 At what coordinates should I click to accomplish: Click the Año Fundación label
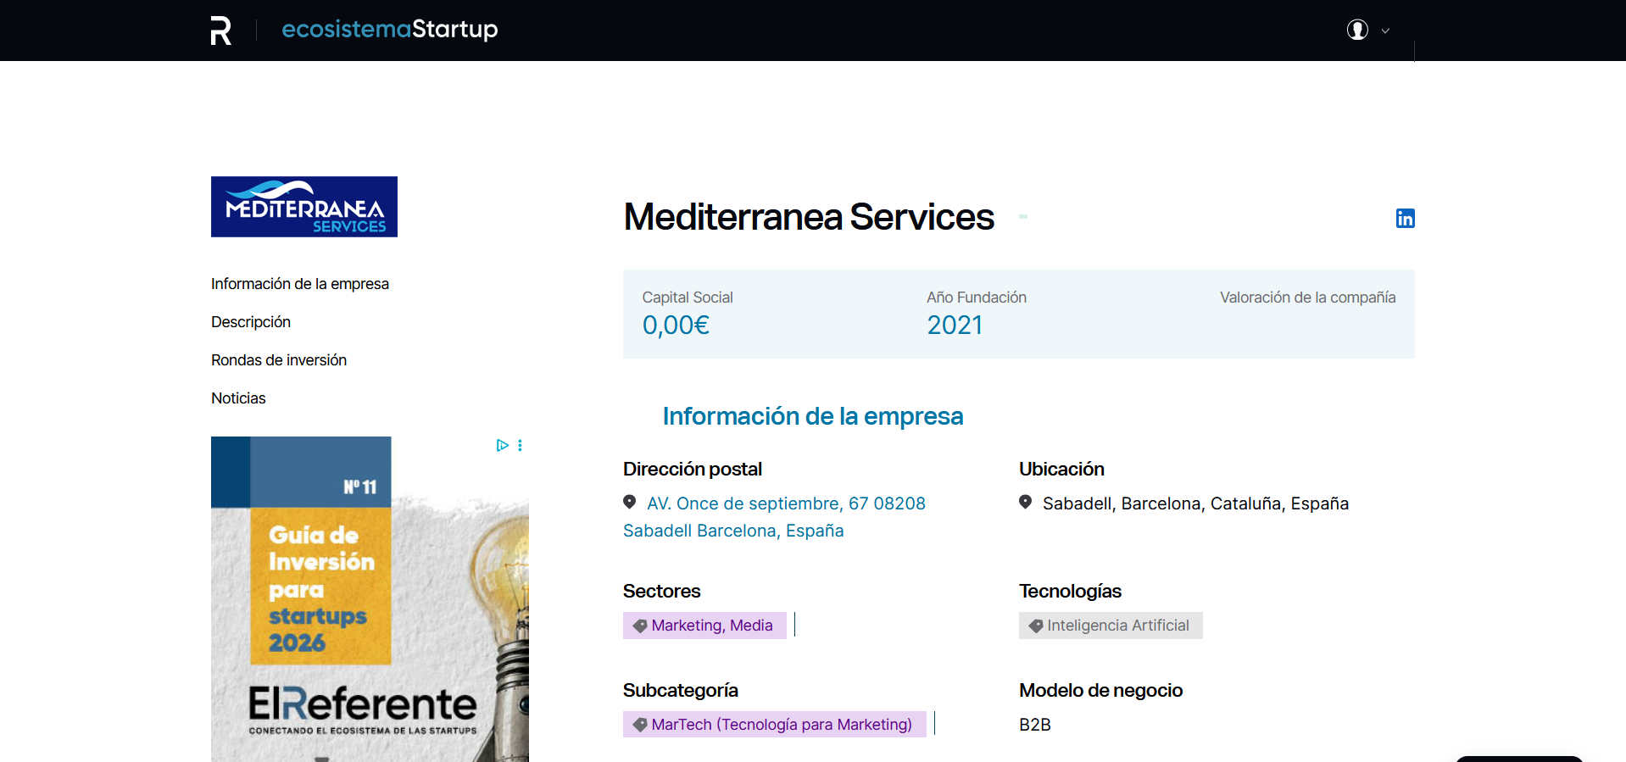[977, 298]
